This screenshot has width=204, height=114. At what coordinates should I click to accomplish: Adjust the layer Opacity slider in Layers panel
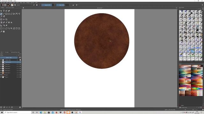(9, 58)
